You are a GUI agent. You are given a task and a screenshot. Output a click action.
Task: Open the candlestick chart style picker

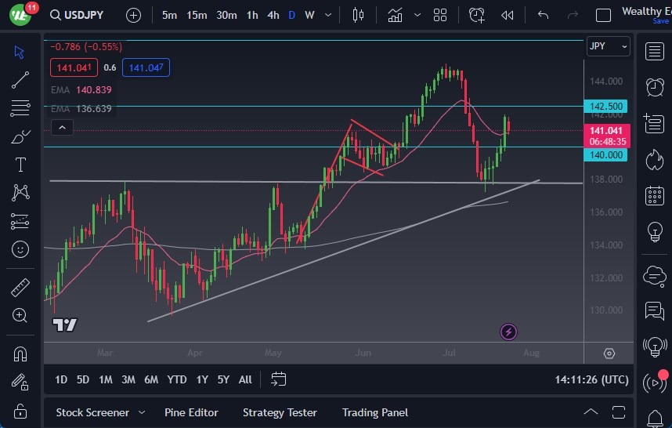click(359, 15)
